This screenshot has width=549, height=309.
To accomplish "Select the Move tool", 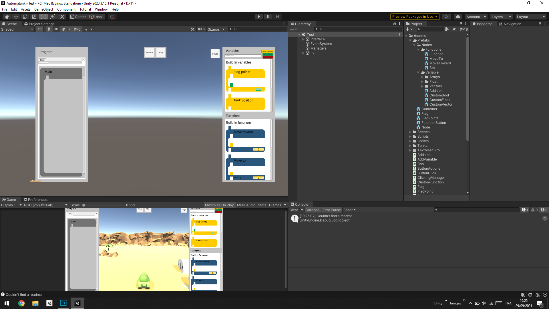I will tap(16, 17).
